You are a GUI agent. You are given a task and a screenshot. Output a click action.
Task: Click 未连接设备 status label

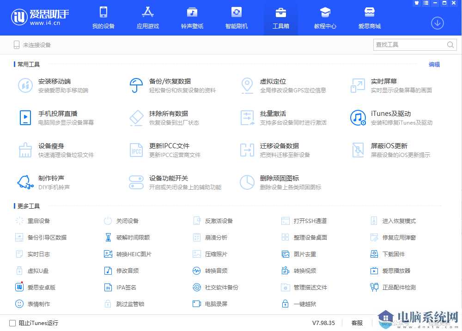(x=37, y=45)
